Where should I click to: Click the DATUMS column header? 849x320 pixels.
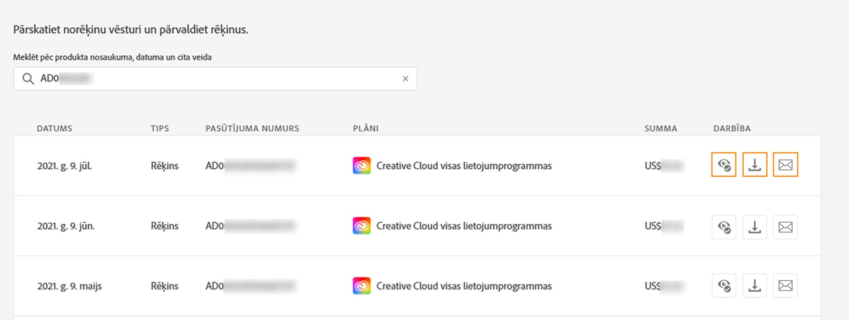click(x=54, y=129)
